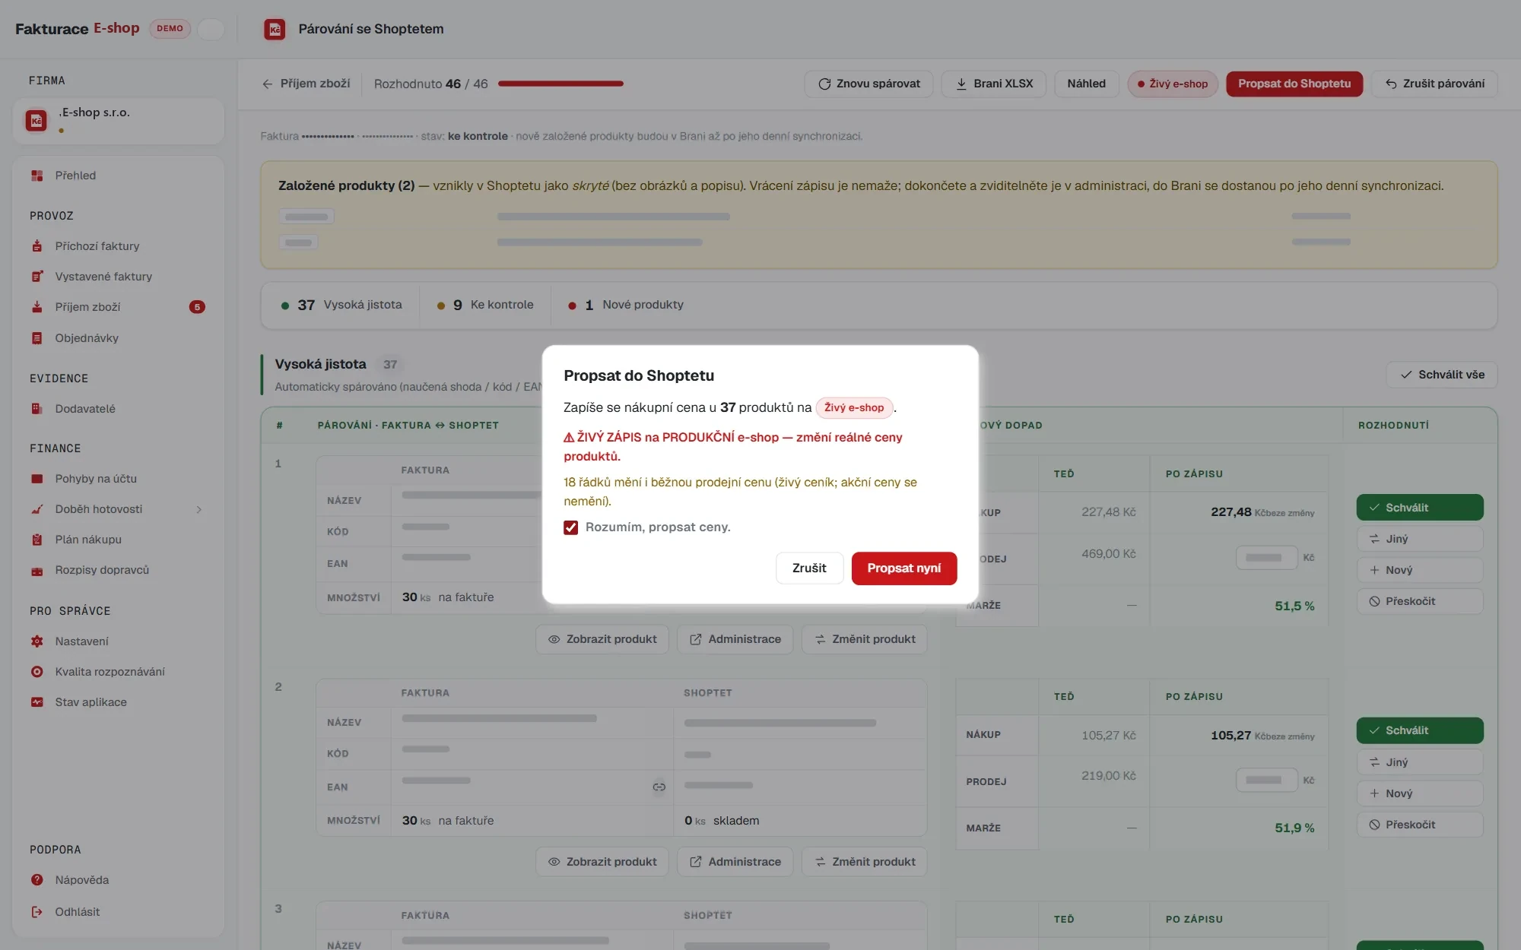The height and width of the screenshot is (950, 1521).
Task: Click Přeskočit for row 2
Action: pos(1420,825)
